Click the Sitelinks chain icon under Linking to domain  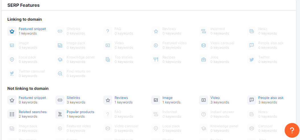tap(60, 31)
